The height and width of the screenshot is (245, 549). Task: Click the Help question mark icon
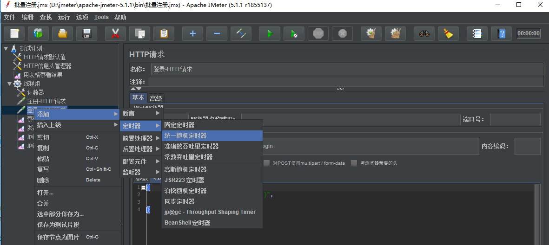tap(502, 33)
